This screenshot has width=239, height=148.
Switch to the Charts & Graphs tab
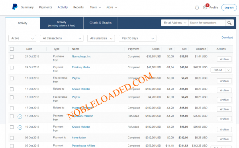click(x=101, y=23)
